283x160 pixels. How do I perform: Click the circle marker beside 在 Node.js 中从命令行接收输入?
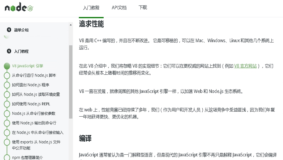point(7,133)
